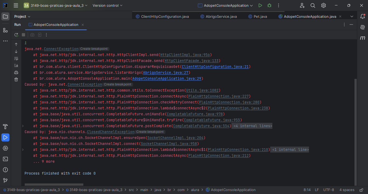Switch to Pet.java editor tab
The image size is (368, 194).
tap(258, 16)
